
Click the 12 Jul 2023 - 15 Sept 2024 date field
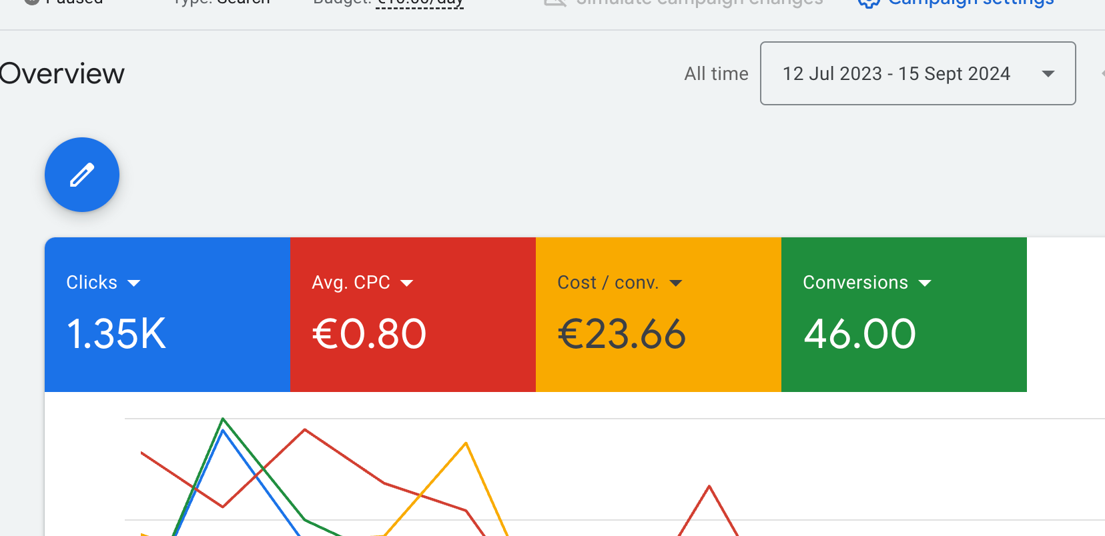coord(895,73)
